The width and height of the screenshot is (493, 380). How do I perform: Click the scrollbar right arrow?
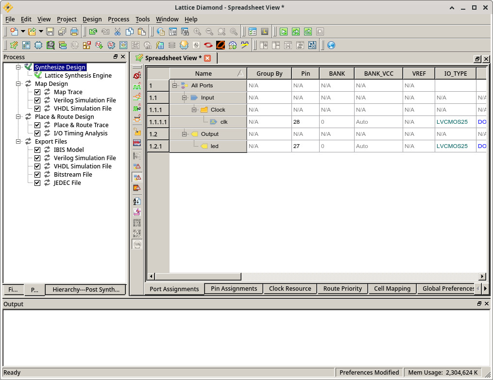pyautogui.click(x=482, y=276)
